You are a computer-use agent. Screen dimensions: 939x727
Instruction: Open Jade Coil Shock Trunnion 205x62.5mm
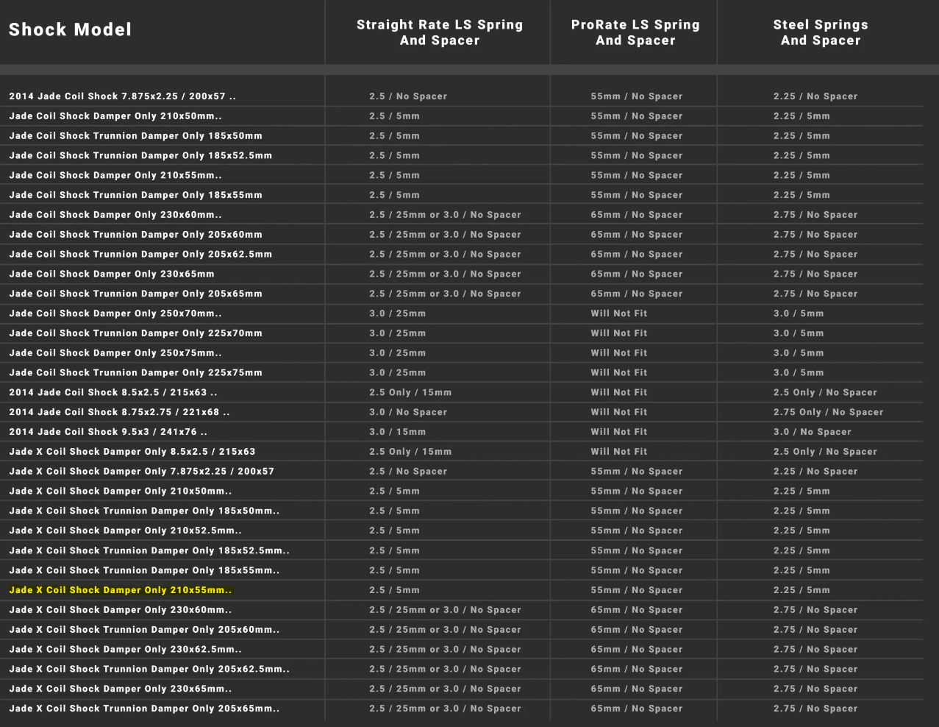[140, 254]
